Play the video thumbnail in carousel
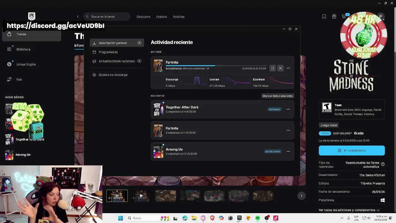396x223 pixels. point(141,196)
